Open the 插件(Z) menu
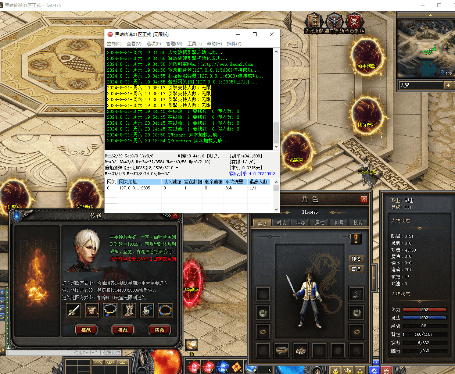This screenshot has height=374, width=455. [x=234, y=44]
